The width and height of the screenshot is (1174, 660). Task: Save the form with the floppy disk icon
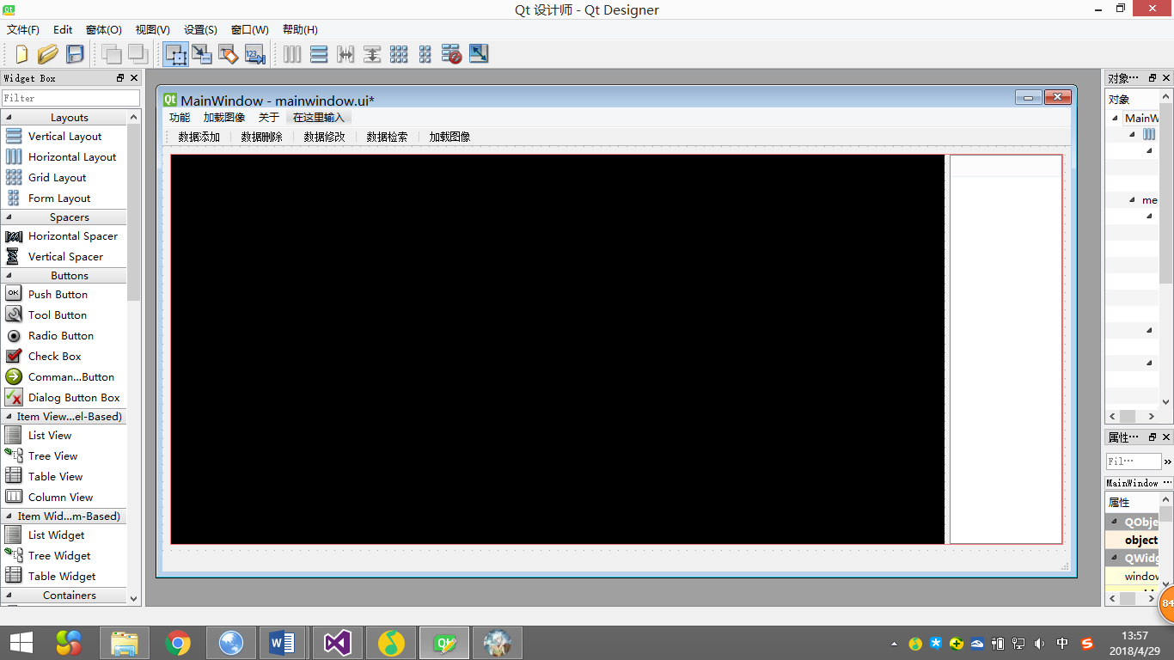pyautogui.click(x=75, y=54)
